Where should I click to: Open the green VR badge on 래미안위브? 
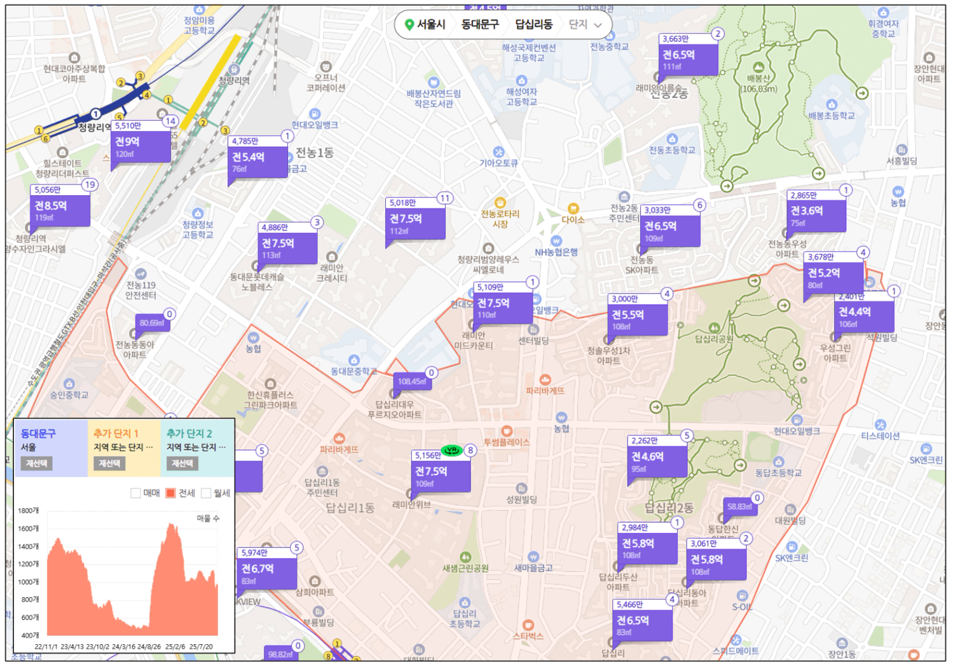(x=452, y=451)
